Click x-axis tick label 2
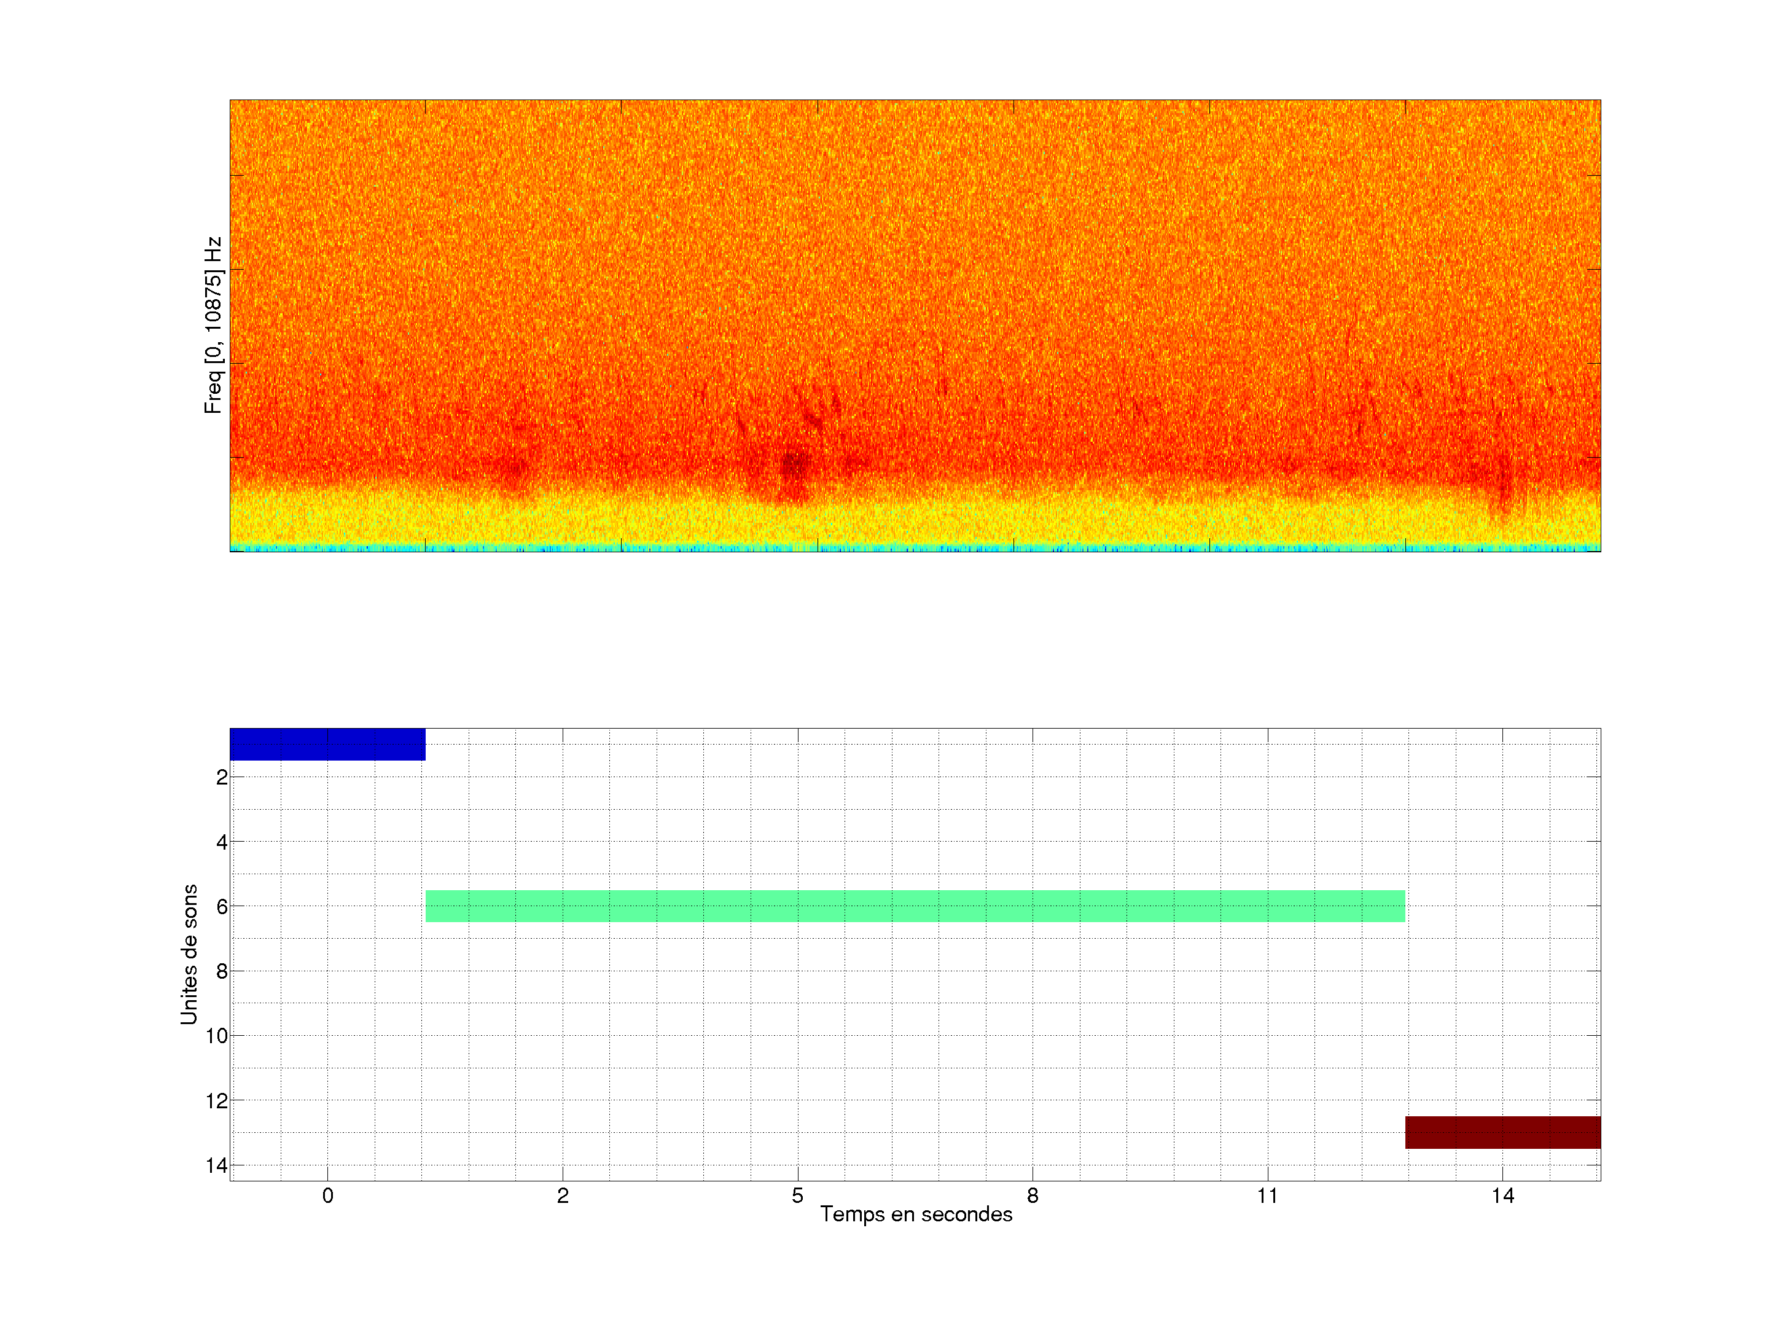 click(562, 1196)
